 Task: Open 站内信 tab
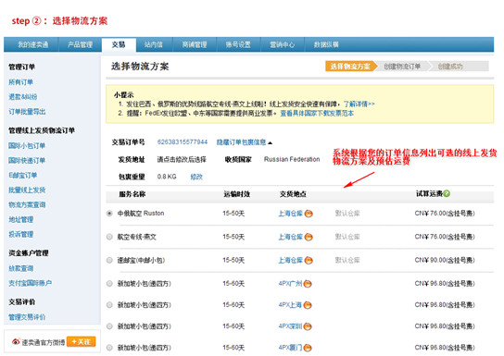154,44
